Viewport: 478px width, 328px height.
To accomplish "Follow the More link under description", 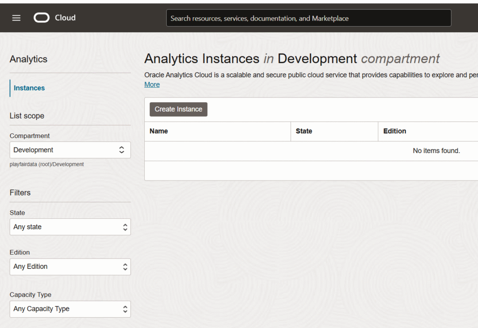I will (x=152, y=84).
